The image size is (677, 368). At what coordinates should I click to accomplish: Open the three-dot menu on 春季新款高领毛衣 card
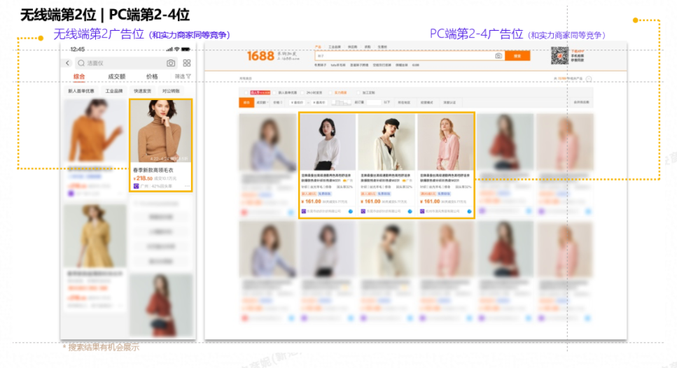(x=188, y=186)
